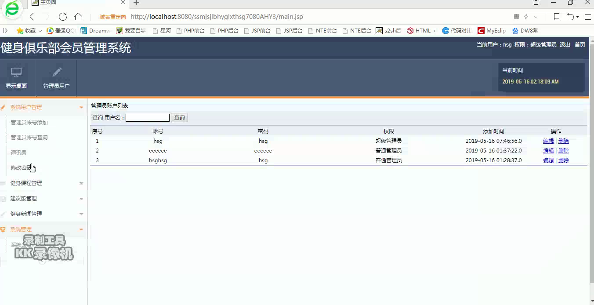
Task: Delete the hsg admin account row
Action: [563, 141]
